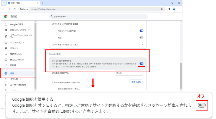
Task: Open a new tab with plus button
Action: 43,3
